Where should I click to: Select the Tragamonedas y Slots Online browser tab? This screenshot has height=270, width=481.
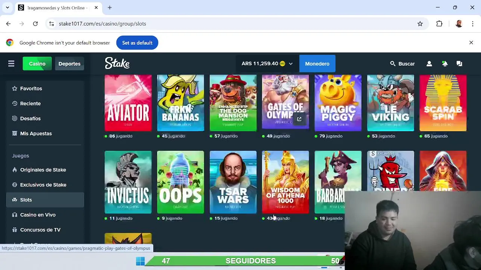point(57,7)
